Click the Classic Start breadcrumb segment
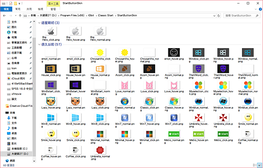Viewport: 263px width, 168px height. coord(106,15)
